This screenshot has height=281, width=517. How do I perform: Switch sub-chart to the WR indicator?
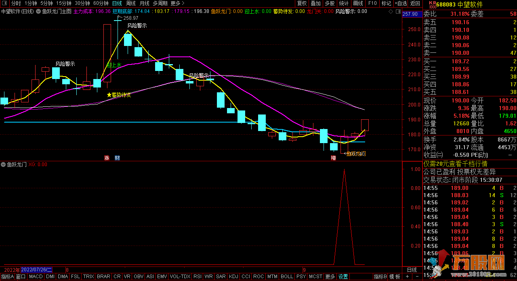pyautogui.click(x=209, y=277)
